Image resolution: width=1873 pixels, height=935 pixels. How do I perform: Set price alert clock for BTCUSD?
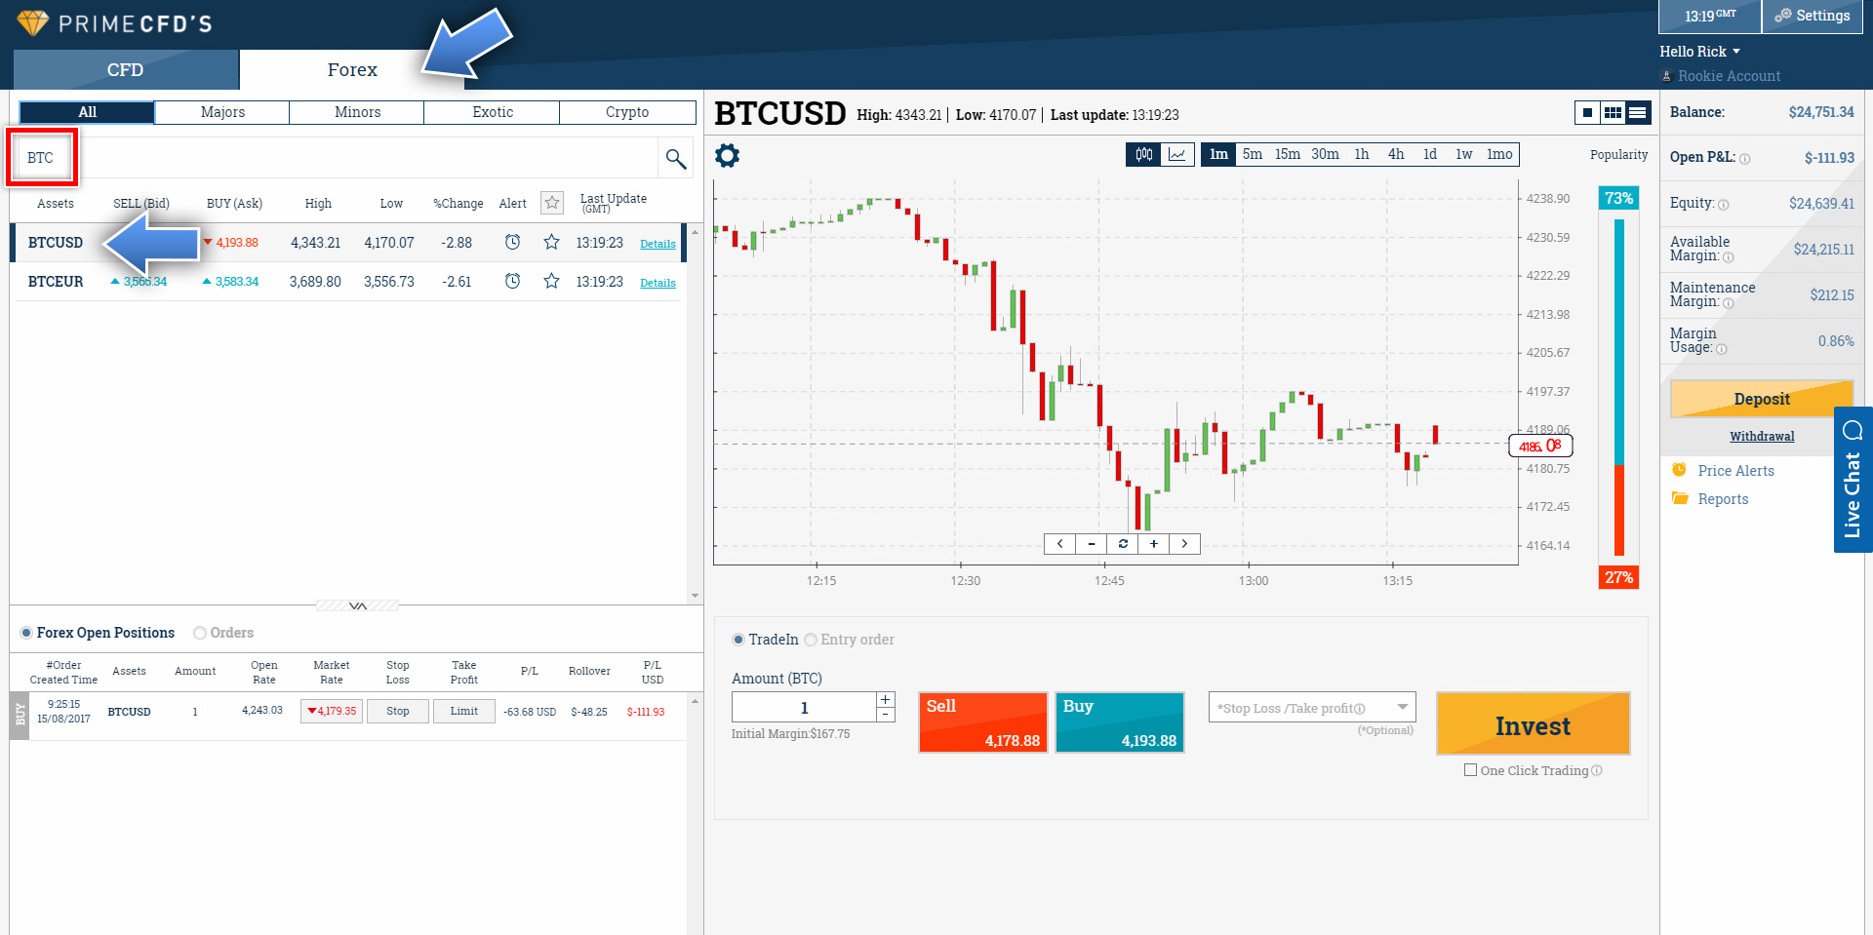(512, 242)
